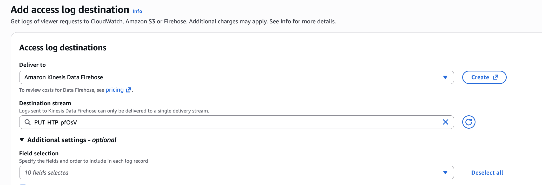Clear the selected PUT-HTP-pfOsV stream
Image resolution: width=542 pixels, height=185 pixels.
point(445,122)
